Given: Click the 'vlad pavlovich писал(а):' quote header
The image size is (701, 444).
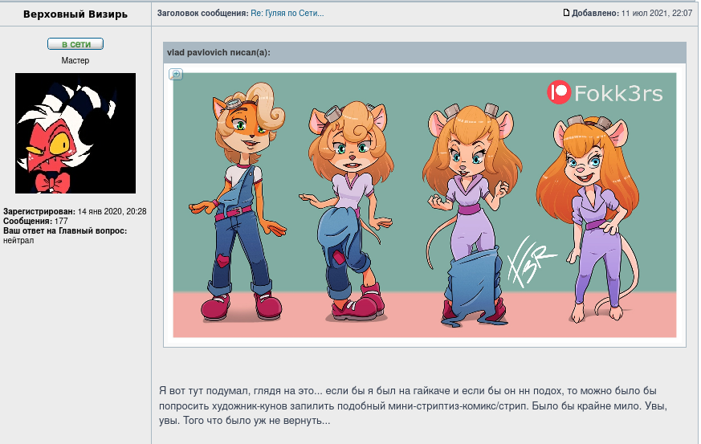Looking at the screenshot, I should (218, 53).
